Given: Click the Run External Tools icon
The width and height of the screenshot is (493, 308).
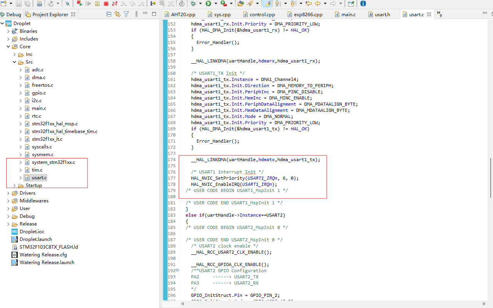Looking at the screenshot, I should [x=223, y=3].
